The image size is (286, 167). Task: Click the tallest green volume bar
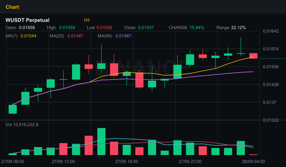coord(101,142)
